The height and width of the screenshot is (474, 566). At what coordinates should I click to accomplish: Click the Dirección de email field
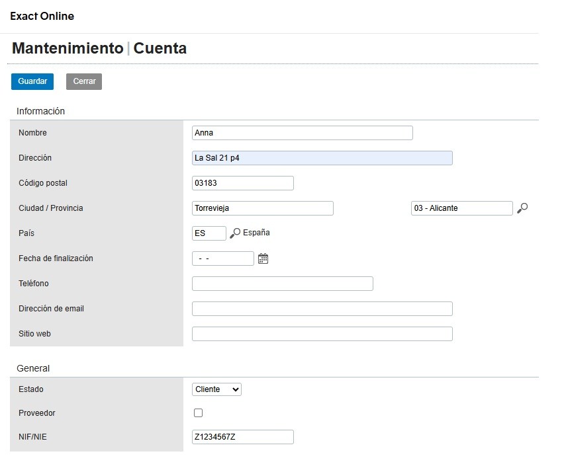coord(322,309)
